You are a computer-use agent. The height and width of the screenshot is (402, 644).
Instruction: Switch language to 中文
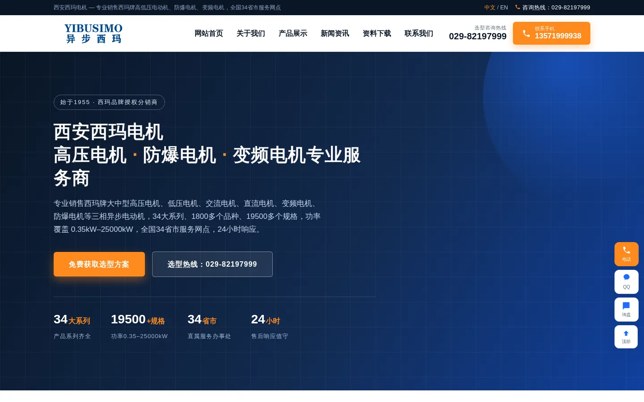490,8
